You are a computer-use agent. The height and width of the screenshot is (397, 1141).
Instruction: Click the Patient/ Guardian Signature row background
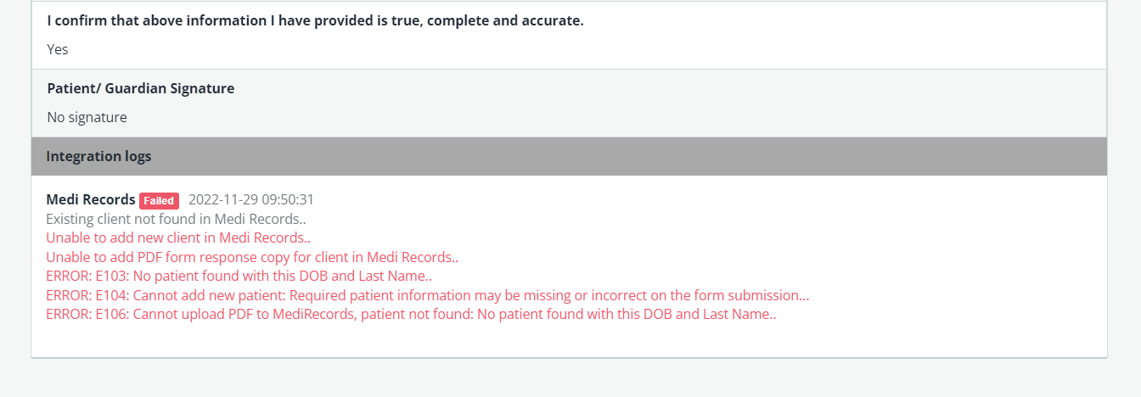[569, 103]
